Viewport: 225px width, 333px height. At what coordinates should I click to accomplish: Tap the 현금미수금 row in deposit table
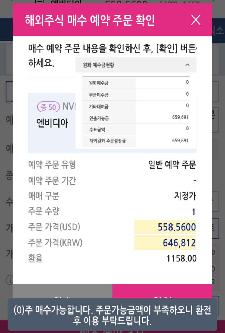(x=136, y=94)
